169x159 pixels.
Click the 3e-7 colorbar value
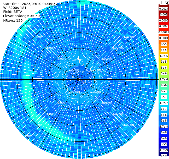(164, 97)
